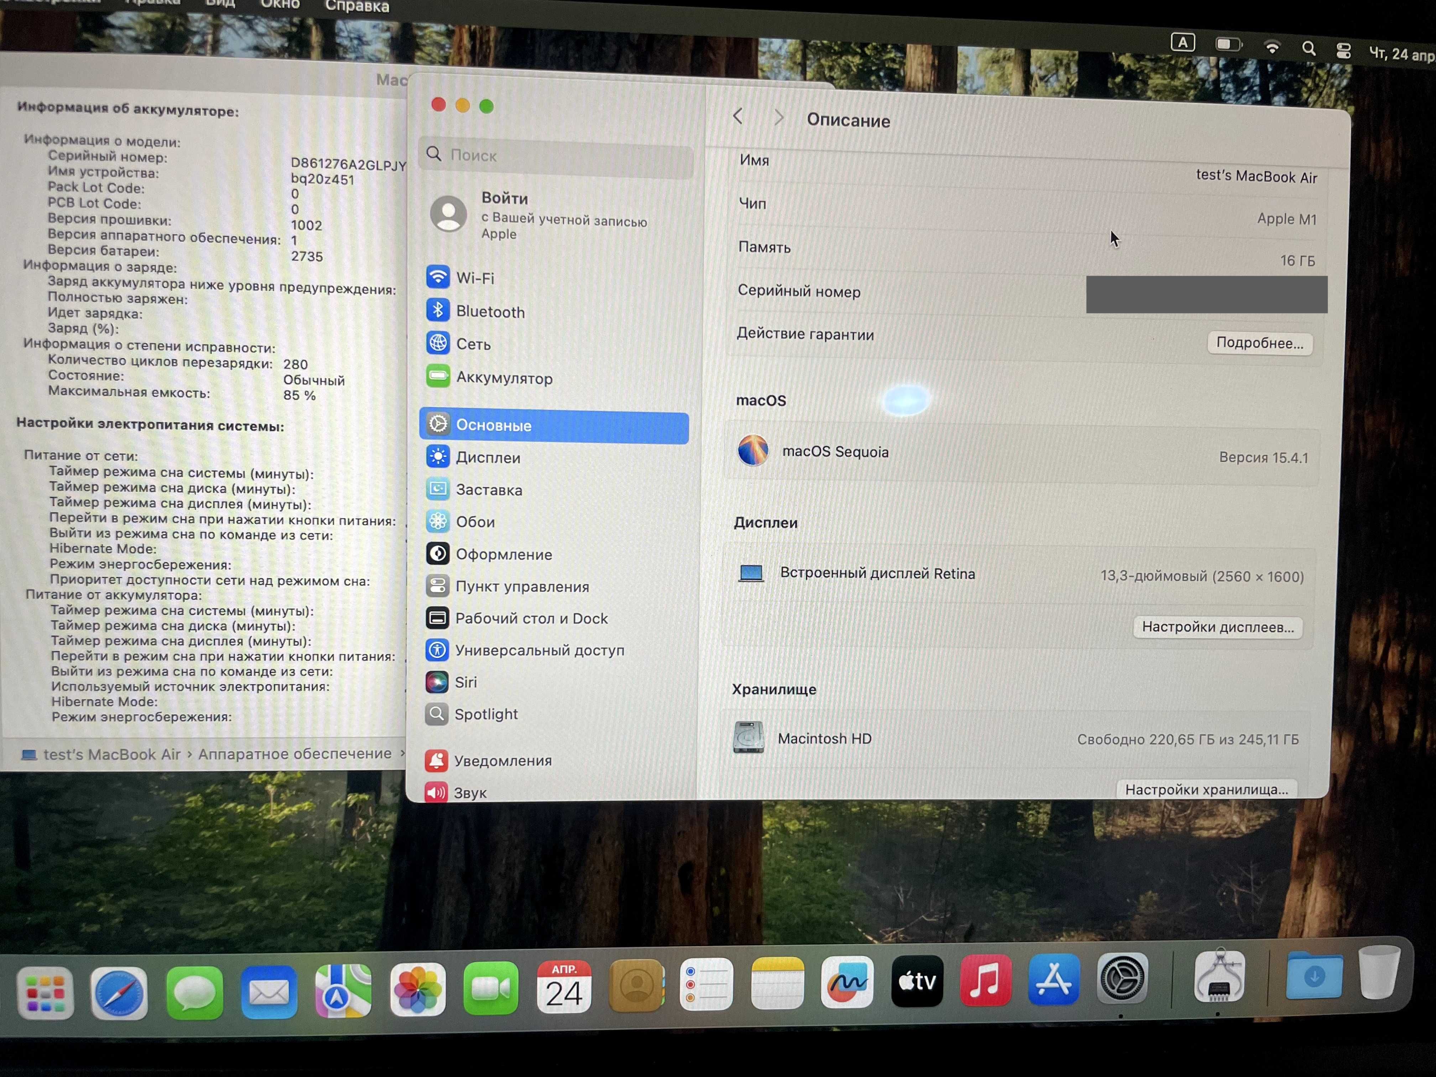Open Окно menu in menu bar
Screen dimensions: 1436x1077
[x=280, y=5]
